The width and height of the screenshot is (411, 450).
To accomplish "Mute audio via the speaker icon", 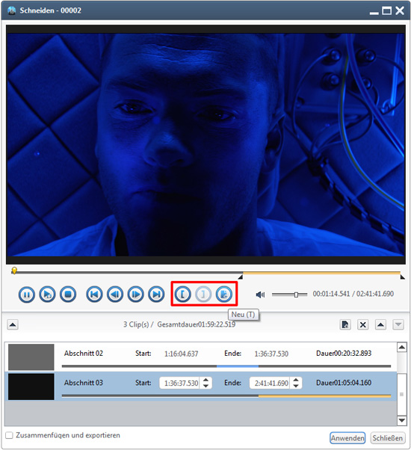I will tap(260, 295).
